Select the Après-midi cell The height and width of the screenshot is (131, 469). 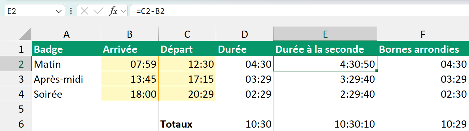[66, 79]
